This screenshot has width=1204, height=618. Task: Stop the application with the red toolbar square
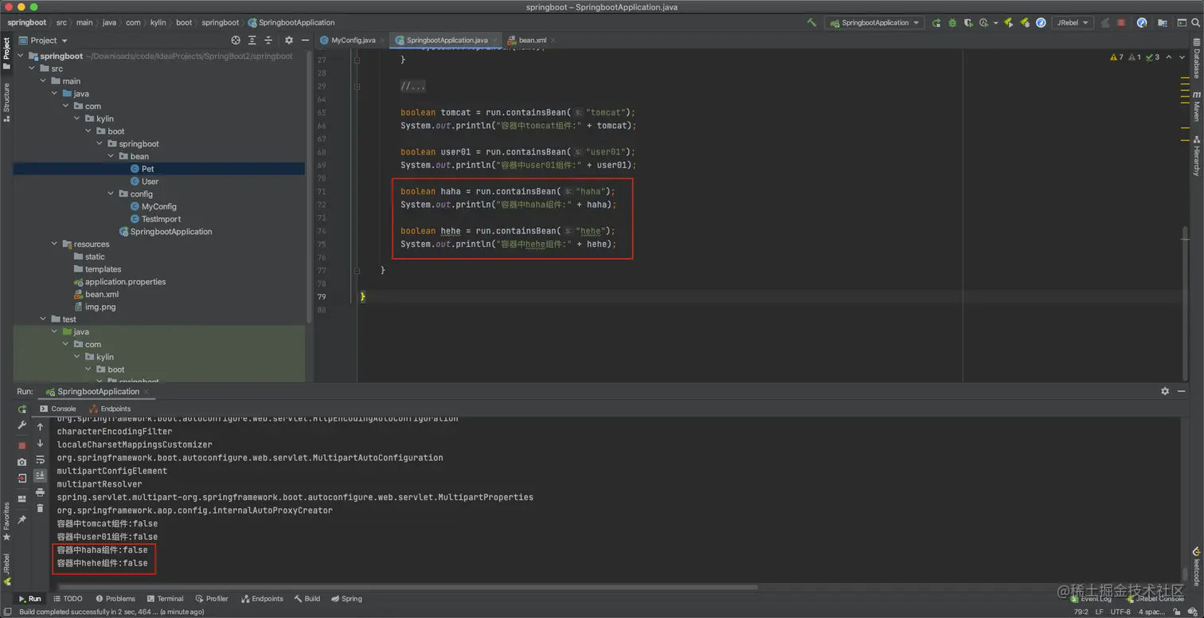click(x=1123, y=23)
